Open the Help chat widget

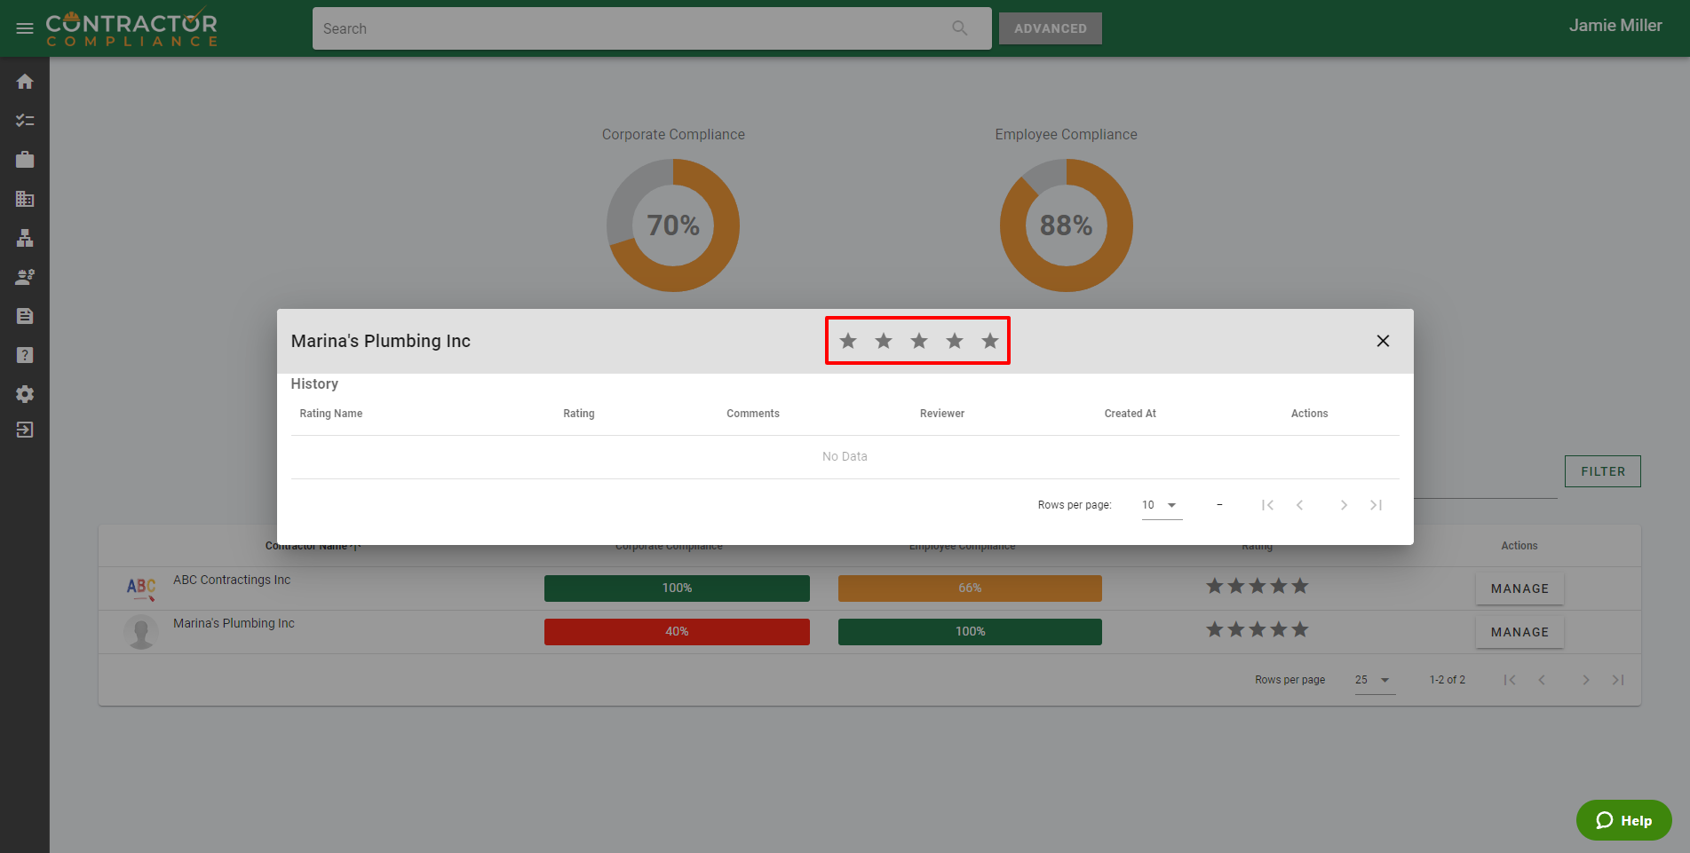coord(1623,820)
